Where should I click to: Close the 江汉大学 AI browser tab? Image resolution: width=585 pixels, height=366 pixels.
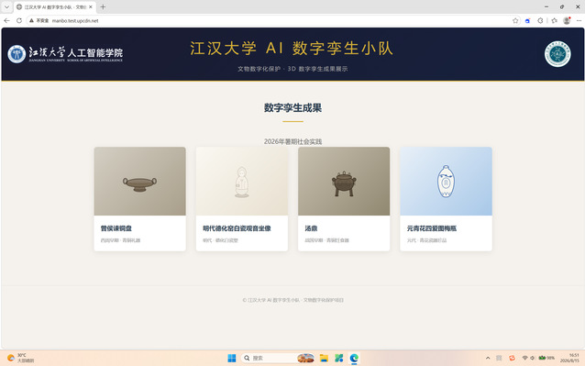[90, 6]
